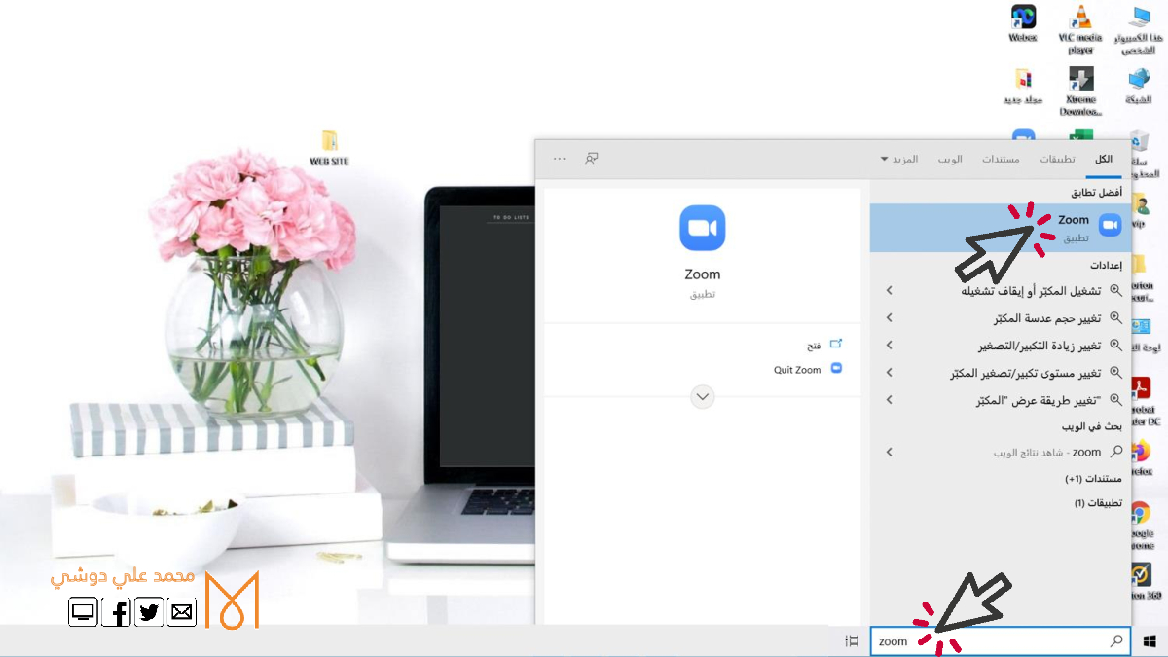Click the search box containing zoom

tap(993, 641)
